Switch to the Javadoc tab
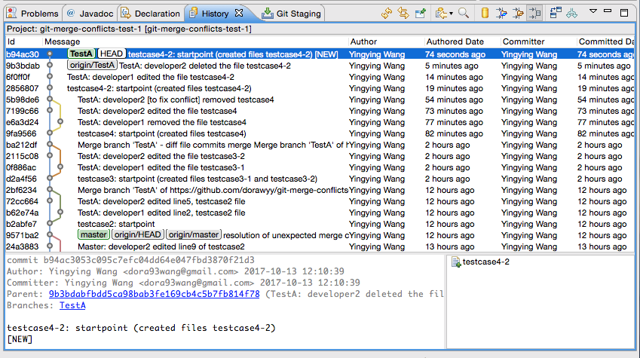Screen dimensions: 640x358 90,14
